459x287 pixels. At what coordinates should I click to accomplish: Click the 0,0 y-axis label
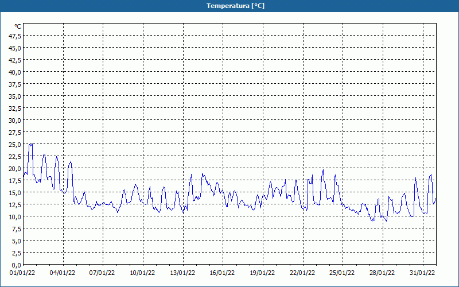pos(17,265)
